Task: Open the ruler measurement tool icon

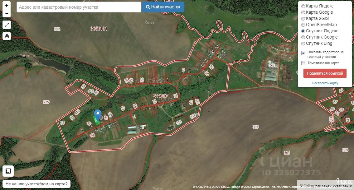Action: [x=8, y=171]
